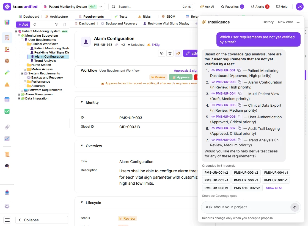Open the package box icon in left sidebar
The image size is (308, 226).
click(7, 61)
